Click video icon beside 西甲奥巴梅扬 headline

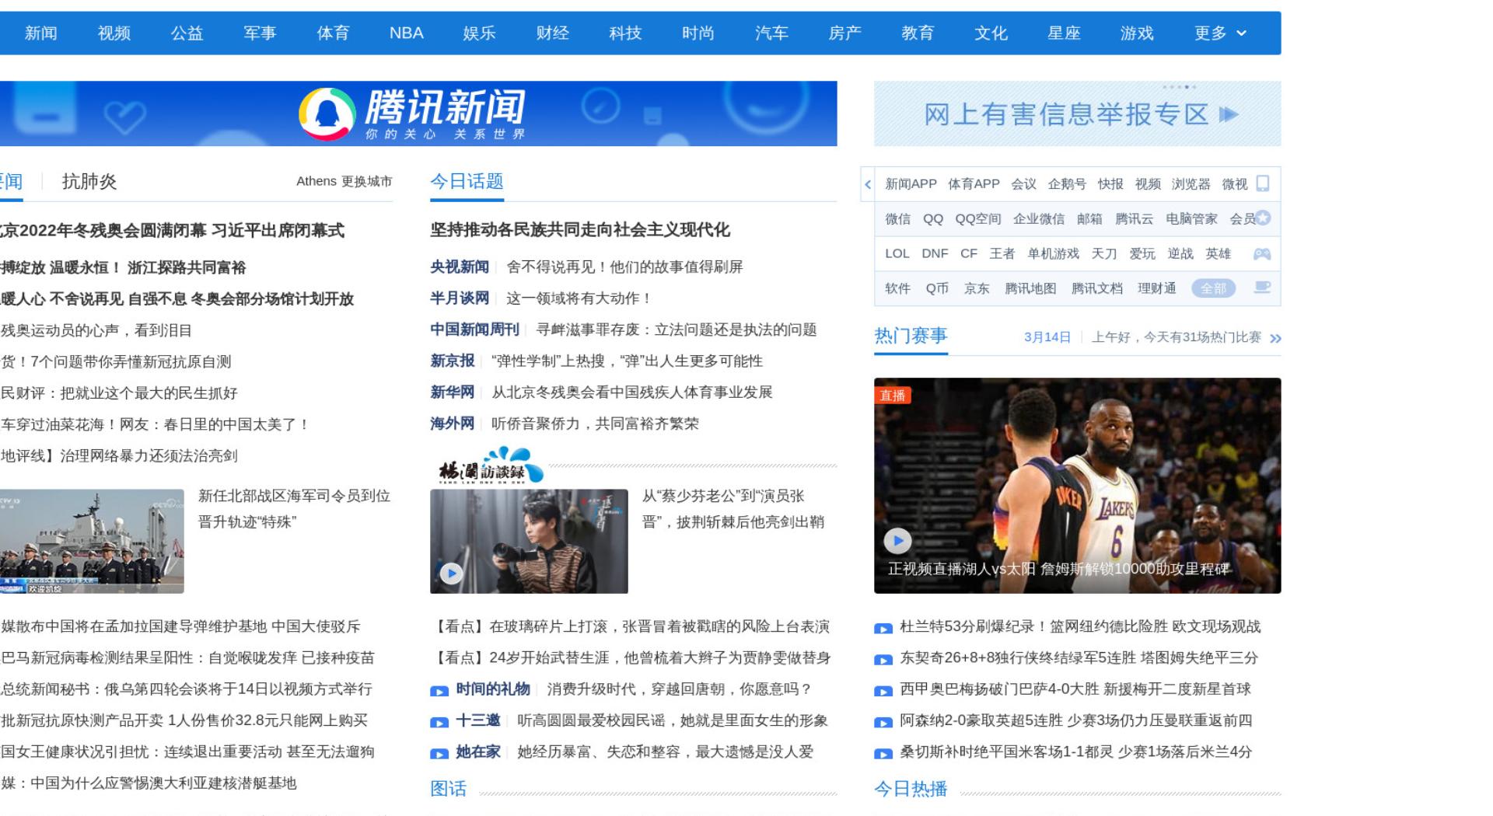(883, 690)
